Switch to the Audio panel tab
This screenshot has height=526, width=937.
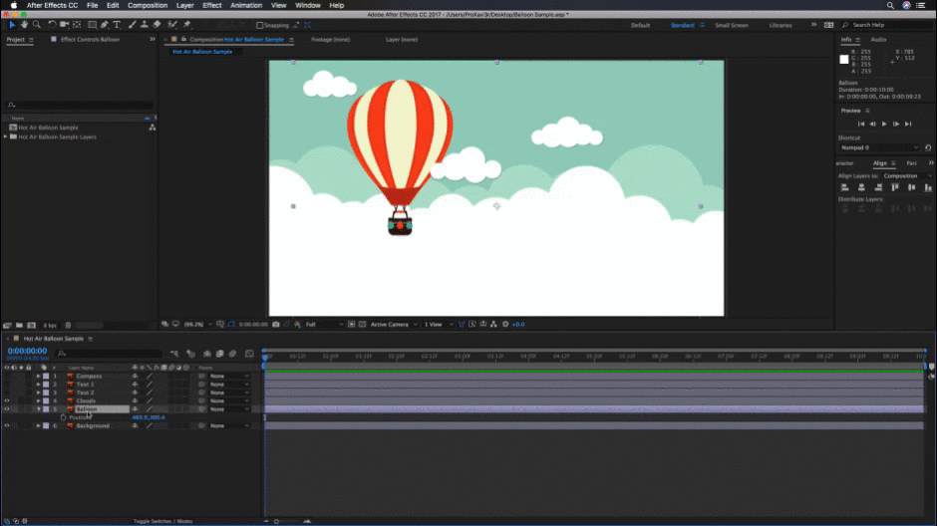878,40
